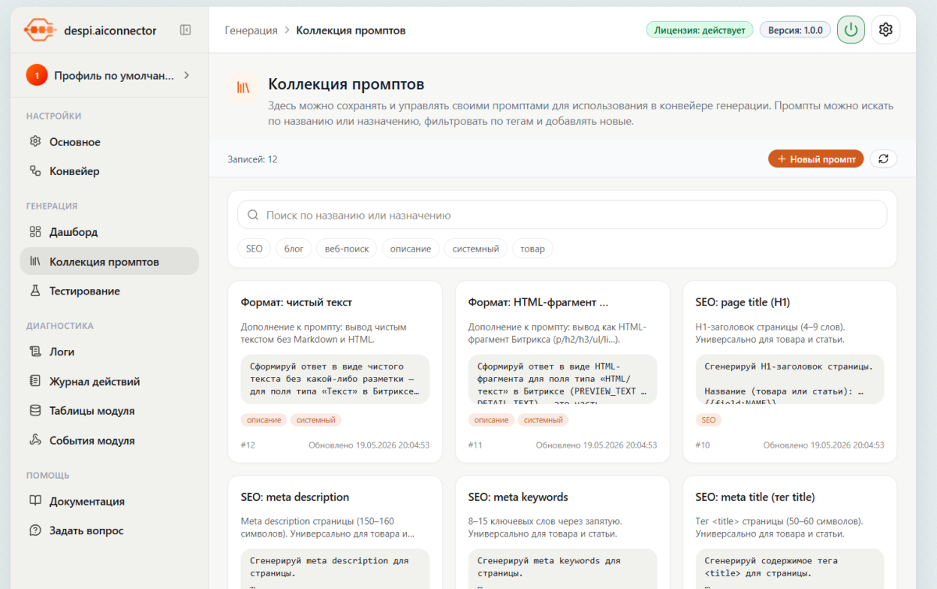Click the gear icon next to Основное

click(x=35, y=142)
